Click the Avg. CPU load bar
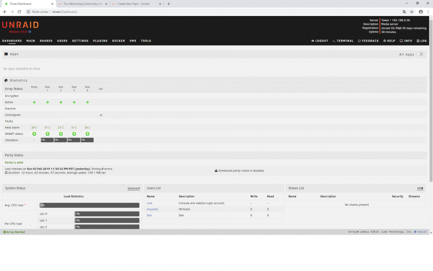The image size is (433, 271). tap(90, 205)
